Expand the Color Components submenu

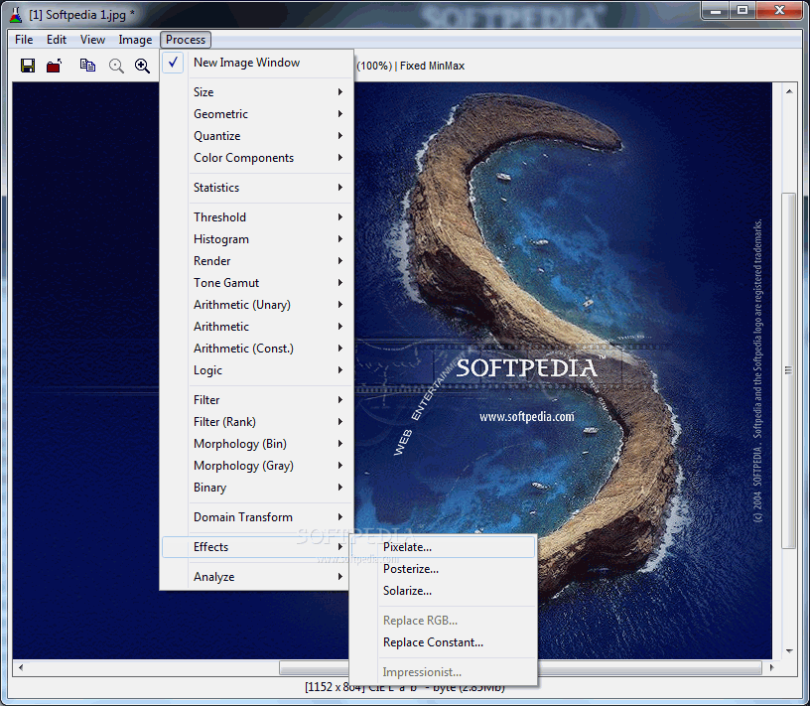point(257,158)
